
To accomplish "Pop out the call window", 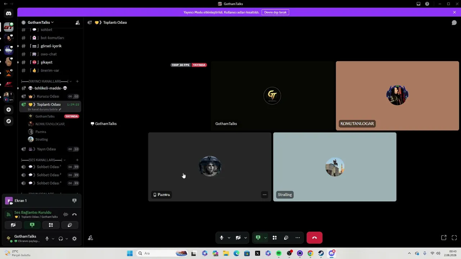I will pyautogui.click(x=444, y=238).
